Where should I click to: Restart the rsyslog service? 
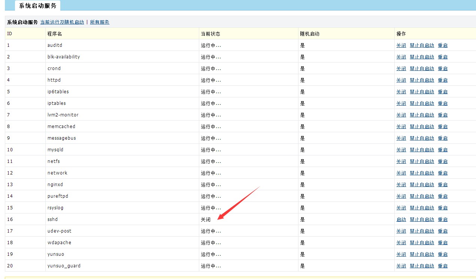(x=443, y=208)
